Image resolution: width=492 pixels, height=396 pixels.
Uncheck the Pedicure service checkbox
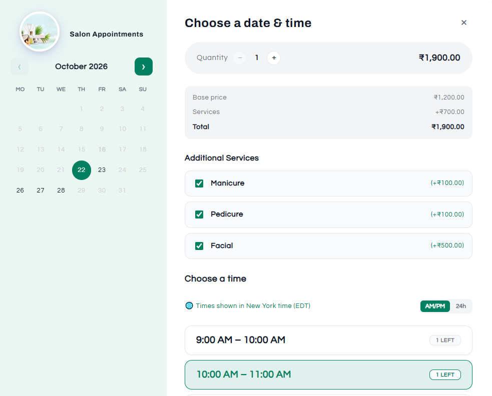(199, 214)
